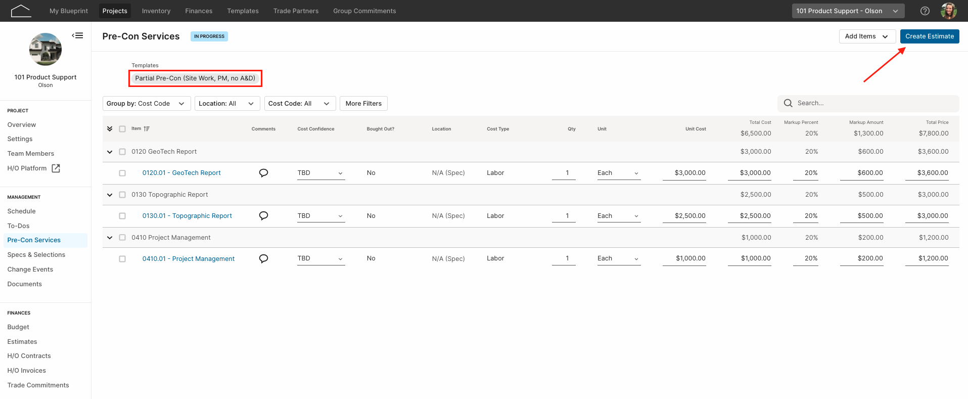968x399 pixels.
Task: Collapse all groups double-chevron icon
Action: coord(110,129)
